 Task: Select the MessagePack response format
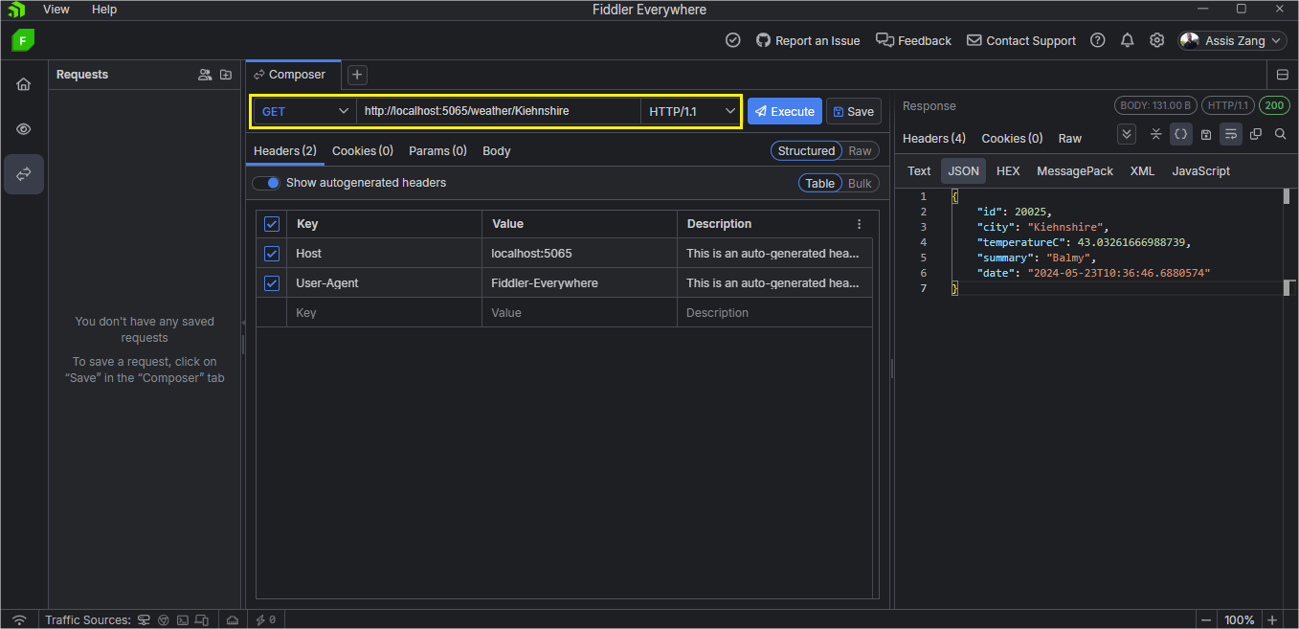[1075, 171]
